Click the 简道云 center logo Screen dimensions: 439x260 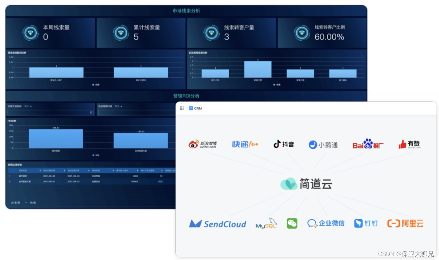(x=306, y=184)
